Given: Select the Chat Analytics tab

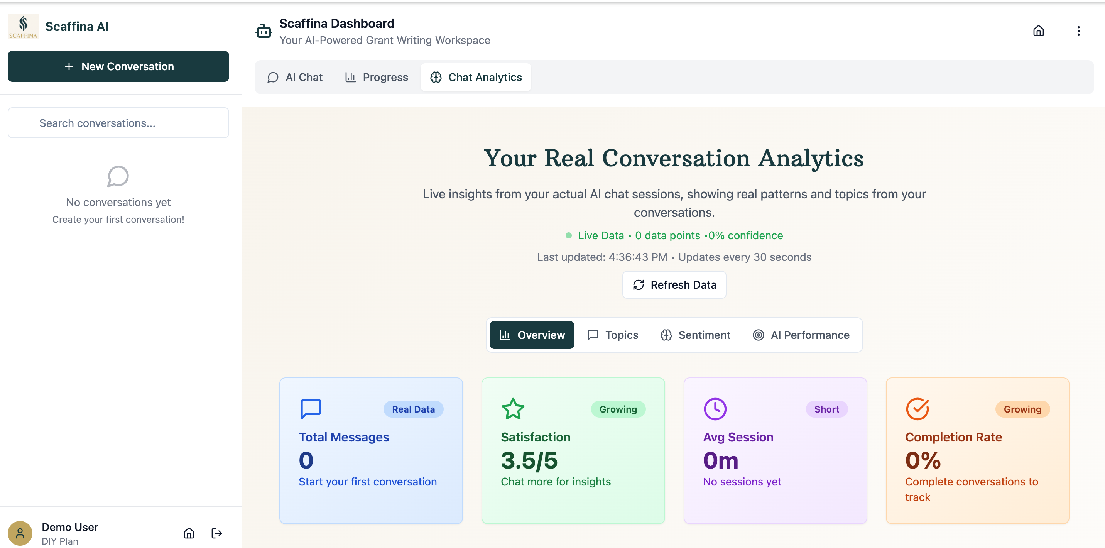Looking at the screenshot, I should tap(476, 77).
